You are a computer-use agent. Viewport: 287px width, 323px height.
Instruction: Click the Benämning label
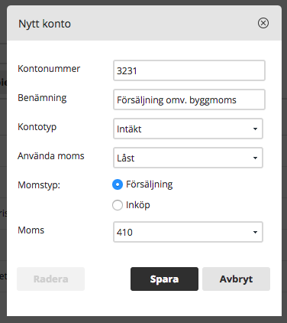(x=42, y=98)
